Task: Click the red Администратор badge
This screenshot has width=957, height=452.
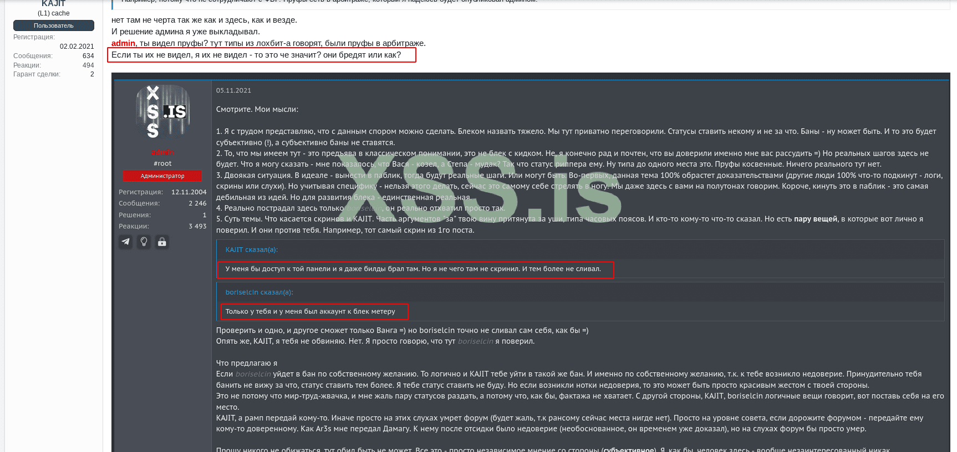Action: coord(162,176)
